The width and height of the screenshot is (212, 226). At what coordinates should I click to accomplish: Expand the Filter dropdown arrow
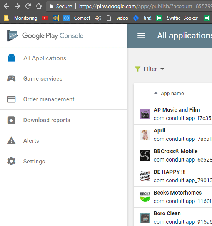[x=162, y=69]
